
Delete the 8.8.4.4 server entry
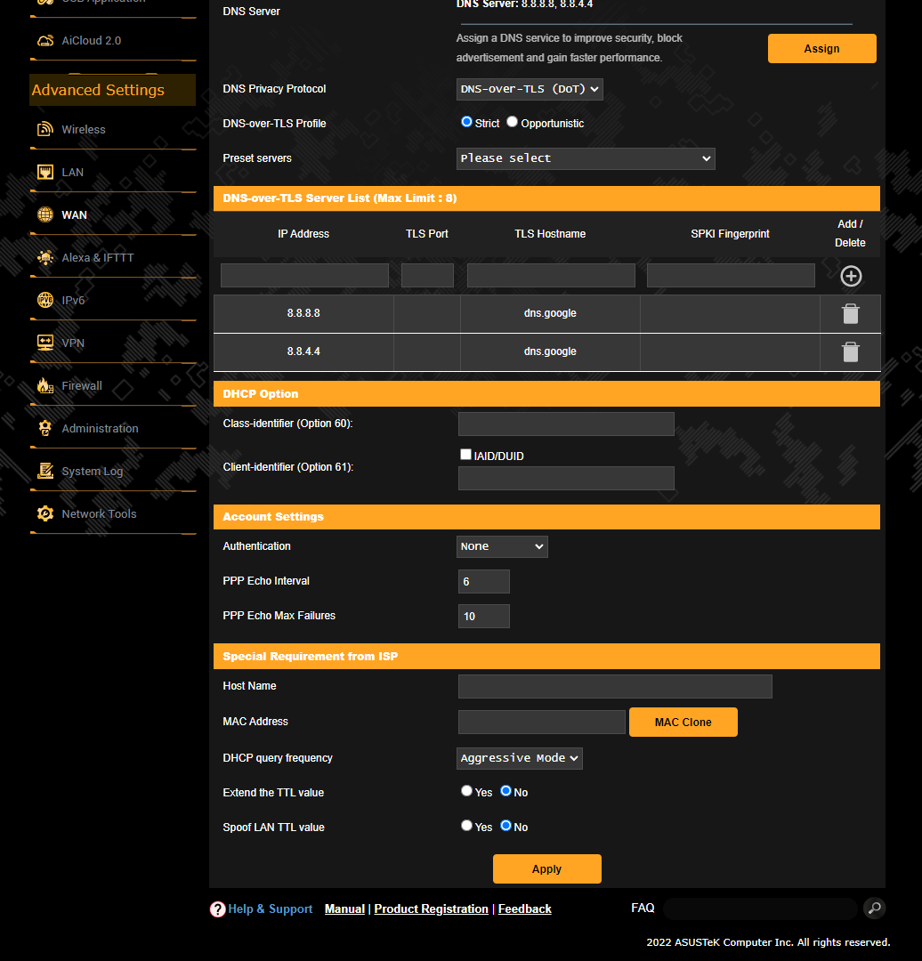click(851, 351)
